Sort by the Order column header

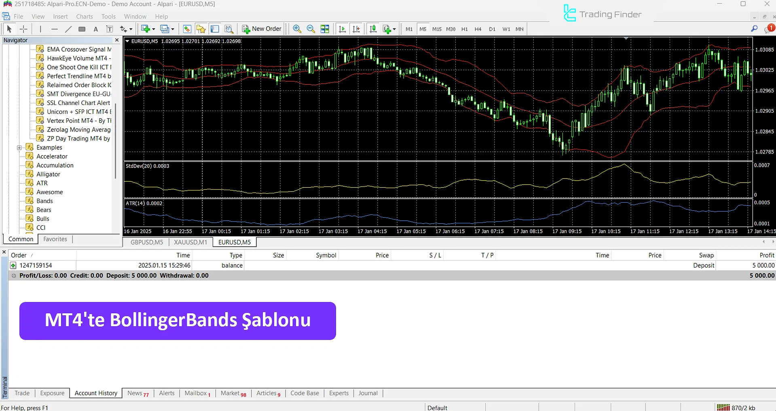pos(42,255)
